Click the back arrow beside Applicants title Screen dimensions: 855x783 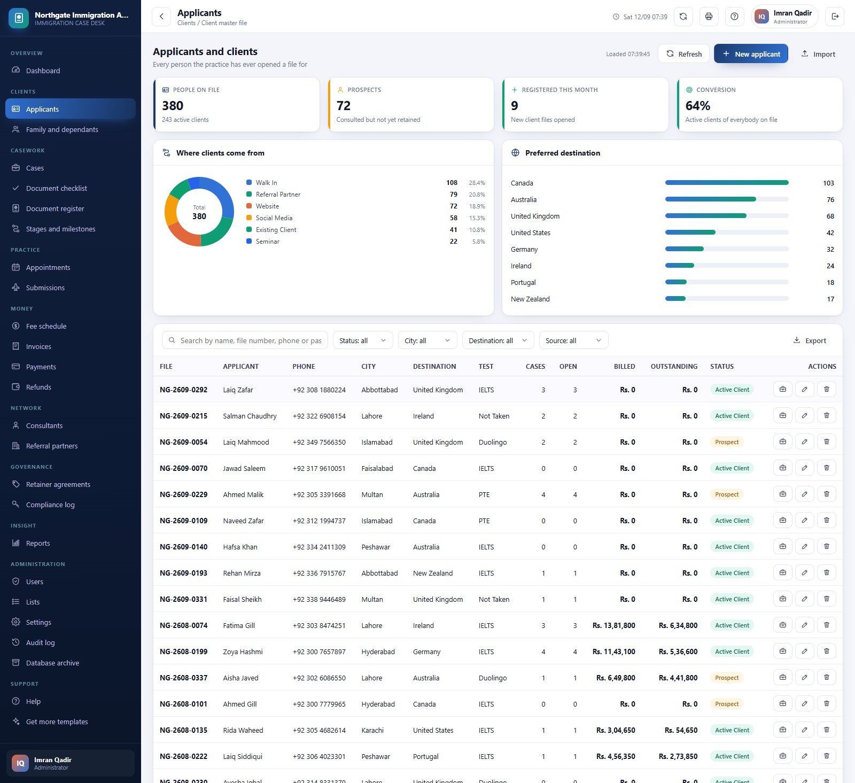[x=161, y=17]
